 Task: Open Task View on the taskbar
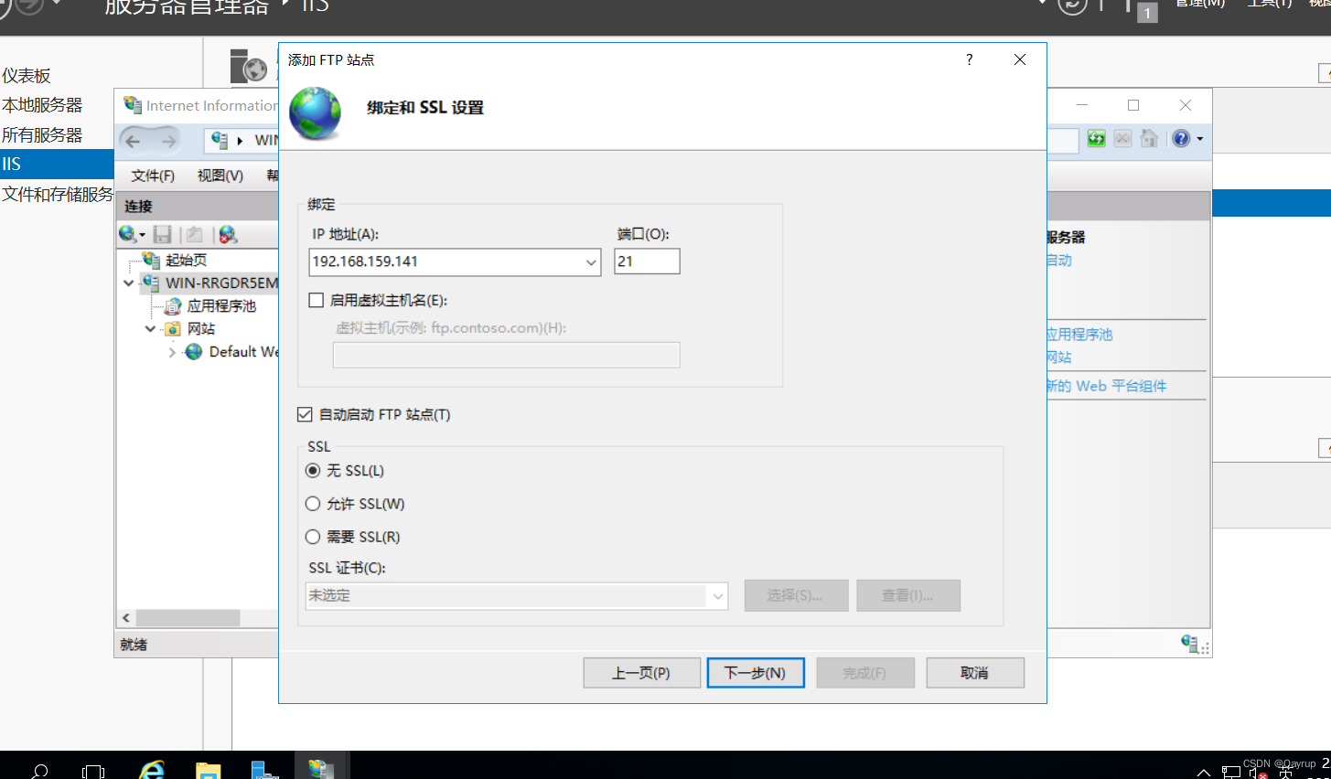93,773
